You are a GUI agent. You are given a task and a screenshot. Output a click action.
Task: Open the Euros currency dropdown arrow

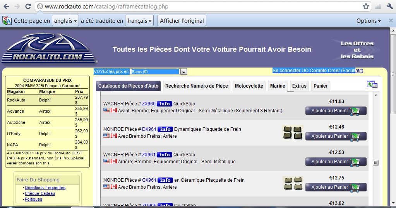click(183, 72)
